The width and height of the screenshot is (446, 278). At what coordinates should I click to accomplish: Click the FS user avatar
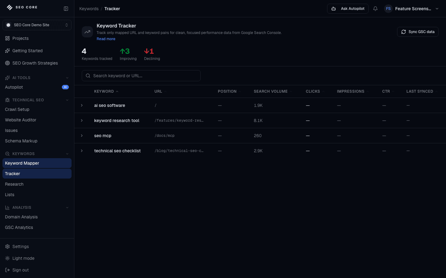[388, 9]
